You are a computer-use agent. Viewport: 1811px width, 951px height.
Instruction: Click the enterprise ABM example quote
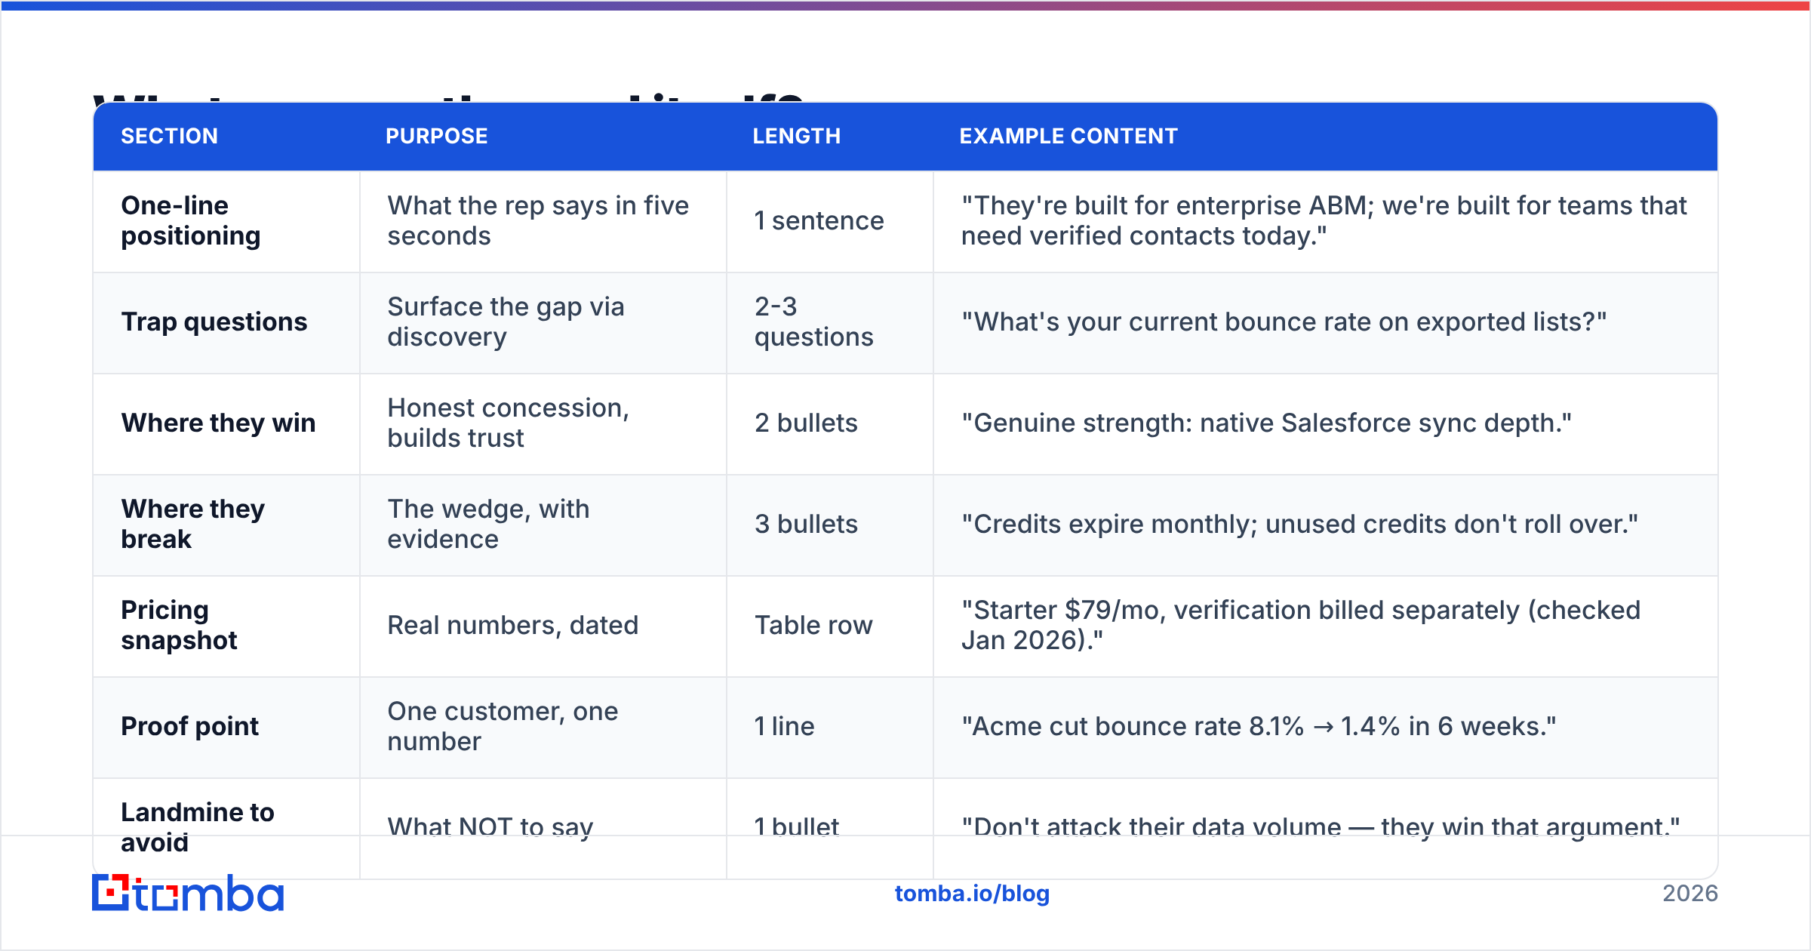pos(1324,220)
